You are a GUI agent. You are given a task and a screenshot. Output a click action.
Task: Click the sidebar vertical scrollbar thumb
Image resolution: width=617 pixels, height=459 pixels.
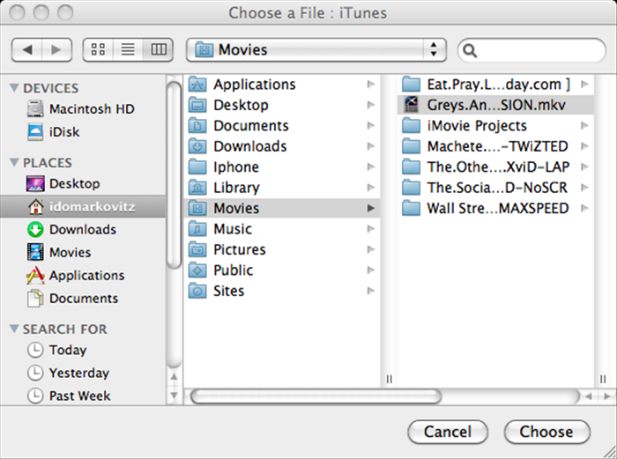tap(174, 175)
